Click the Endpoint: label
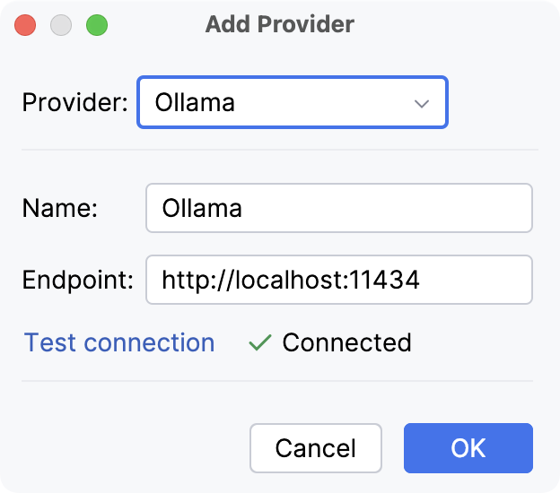The image size is (560, 493). (x=77, y=280)
